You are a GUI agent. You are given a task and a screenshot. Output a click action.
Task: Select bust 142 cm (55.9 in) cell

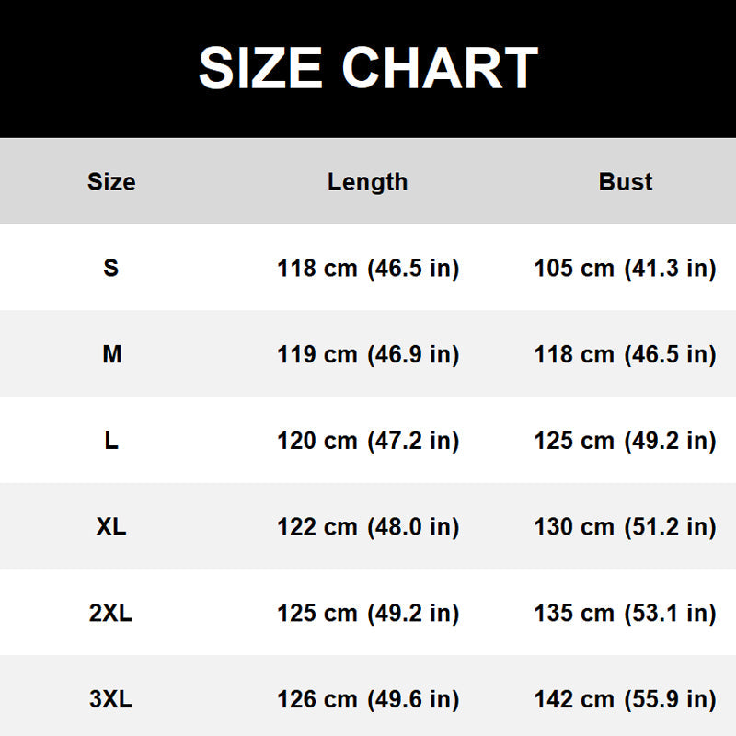pos(626,699)
